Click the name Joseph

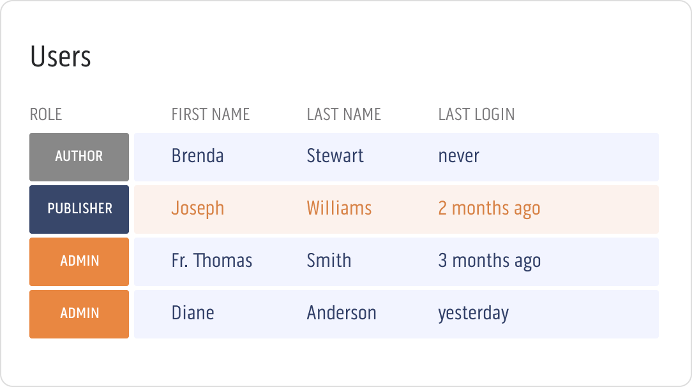(x=197, y=208)
